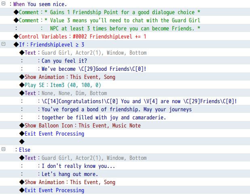This screenshot has height=195, width=250.
Task: Select the 'Congratulations!' message line
Action: coord(125,101)
